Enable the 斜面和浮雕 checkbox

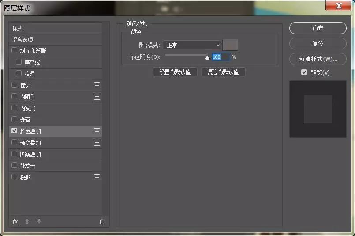(15, 51)
